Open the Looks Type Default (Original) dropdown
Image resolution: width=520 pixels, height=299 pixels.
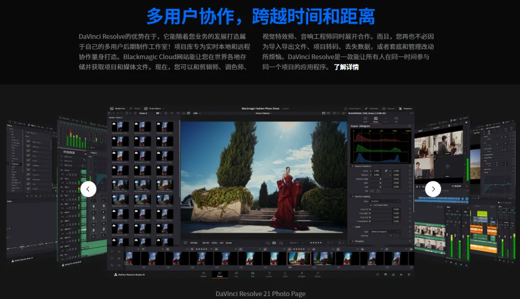point(385,231)
